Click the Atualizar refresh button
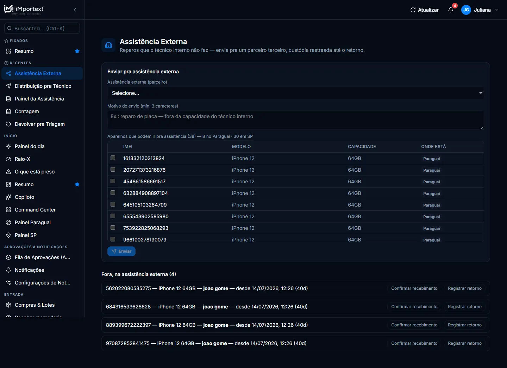 coord(425,10)
